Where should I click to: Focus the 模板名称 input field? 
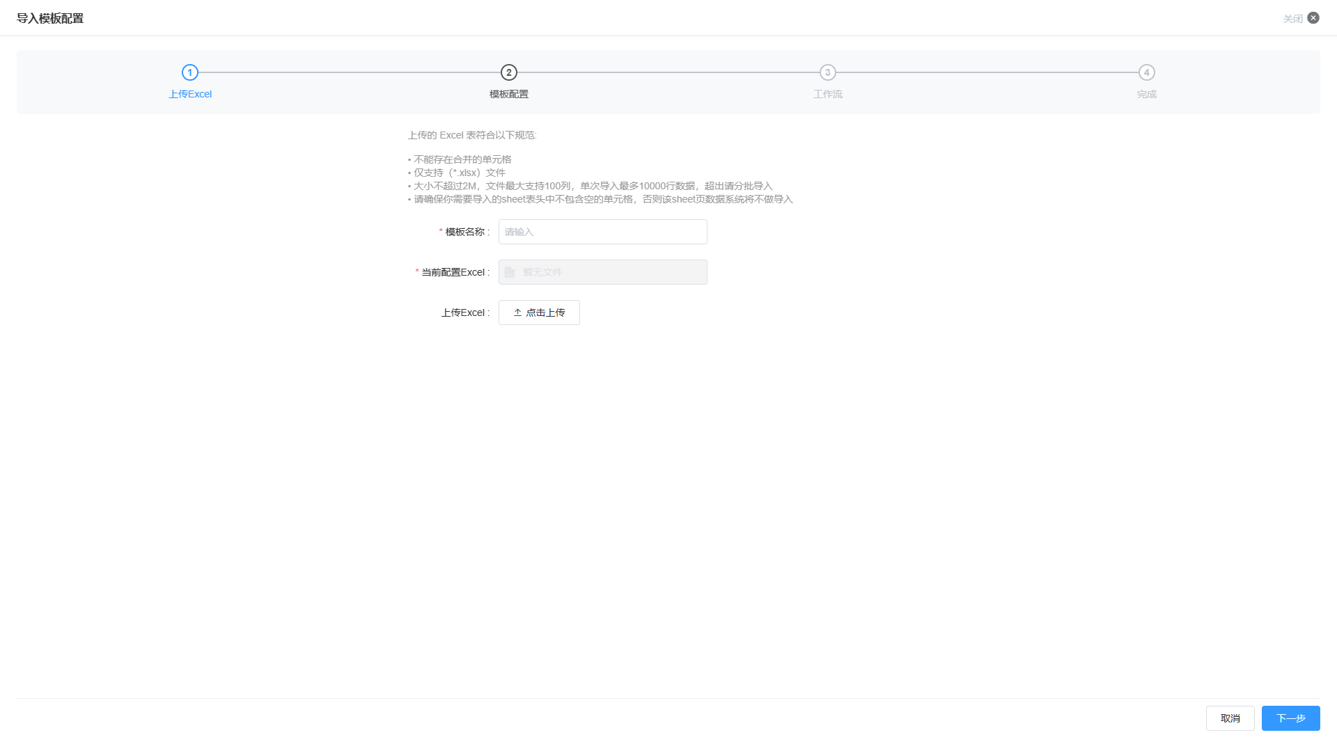tap(603, 232)
